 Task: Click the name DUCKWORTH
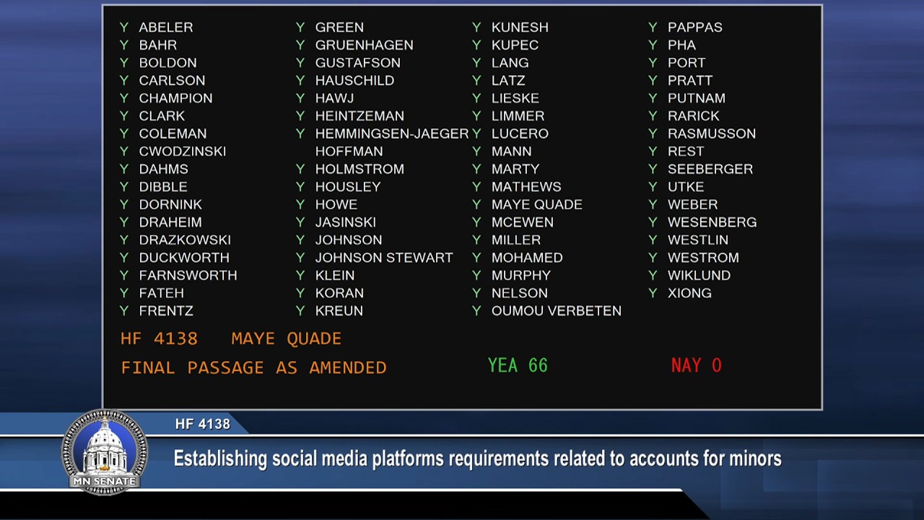tap(185, 257)
